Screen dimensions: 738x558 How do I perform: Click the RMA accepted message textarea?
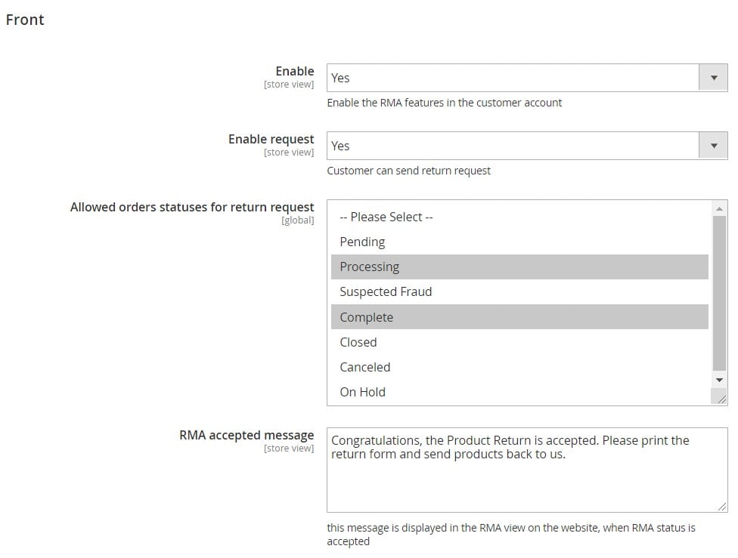point(527,470)
